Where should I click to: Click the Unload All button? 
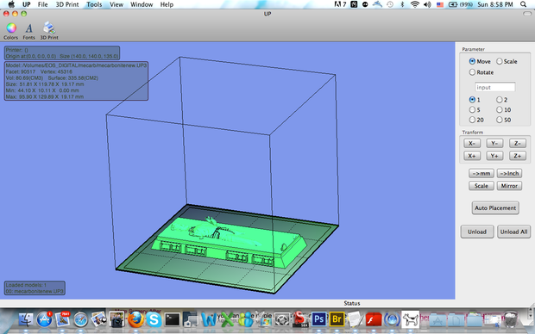[513, 232]
